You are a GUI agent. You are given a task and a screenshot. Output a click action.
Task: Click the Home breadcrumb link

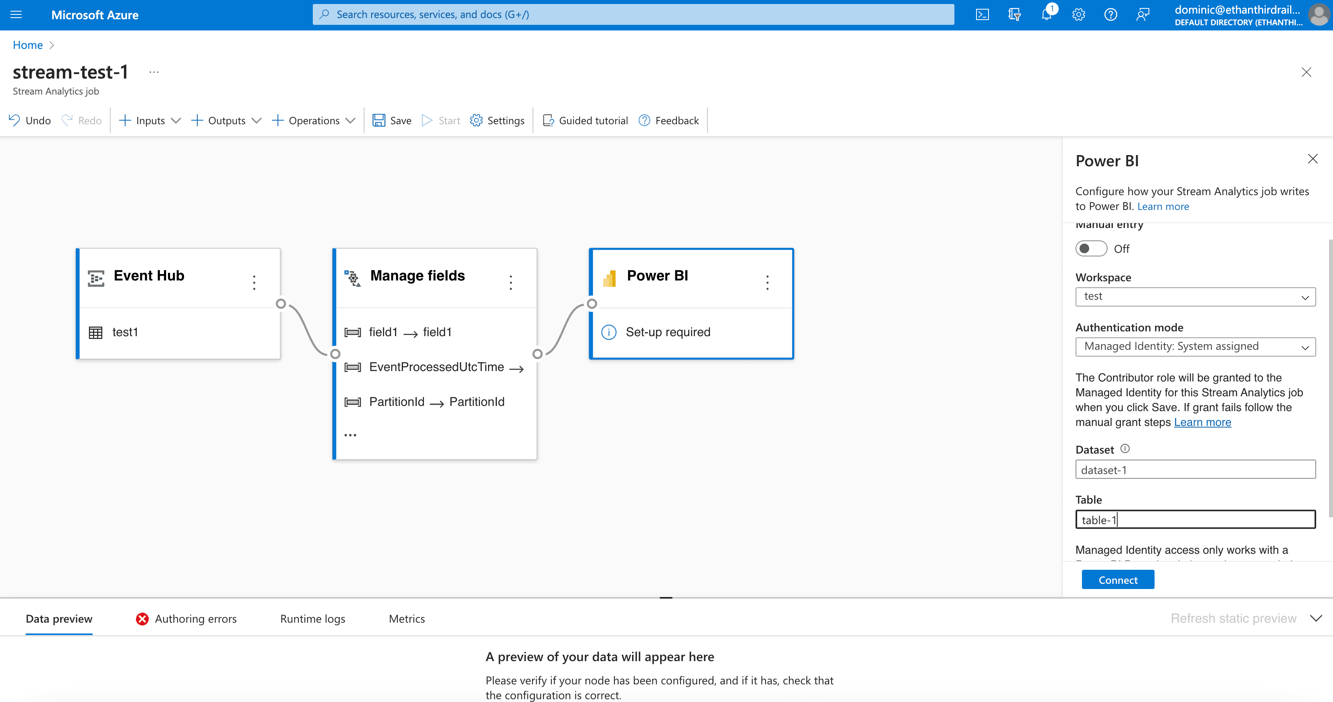coord(28,45)
